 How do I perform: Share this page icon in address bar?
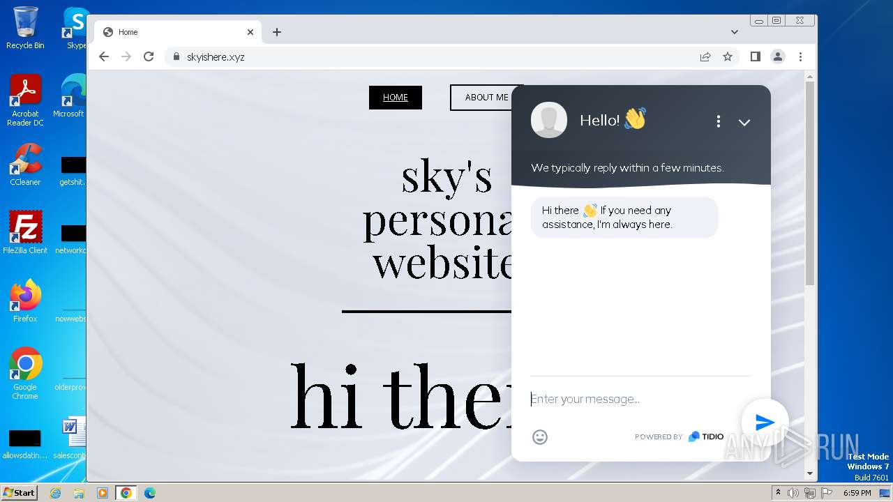click(x=705, y=56)
